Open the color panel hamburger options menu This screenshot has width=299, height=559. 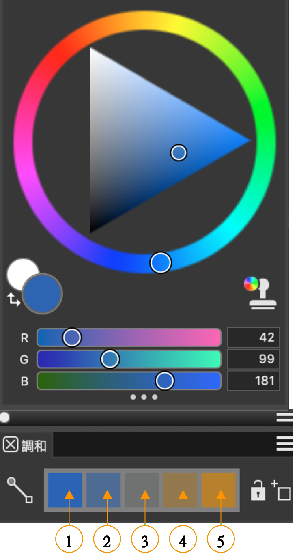[284, 417]
